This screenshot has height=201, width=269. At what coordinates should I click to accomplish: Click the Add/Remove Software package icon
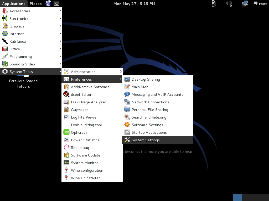point(66,87)
